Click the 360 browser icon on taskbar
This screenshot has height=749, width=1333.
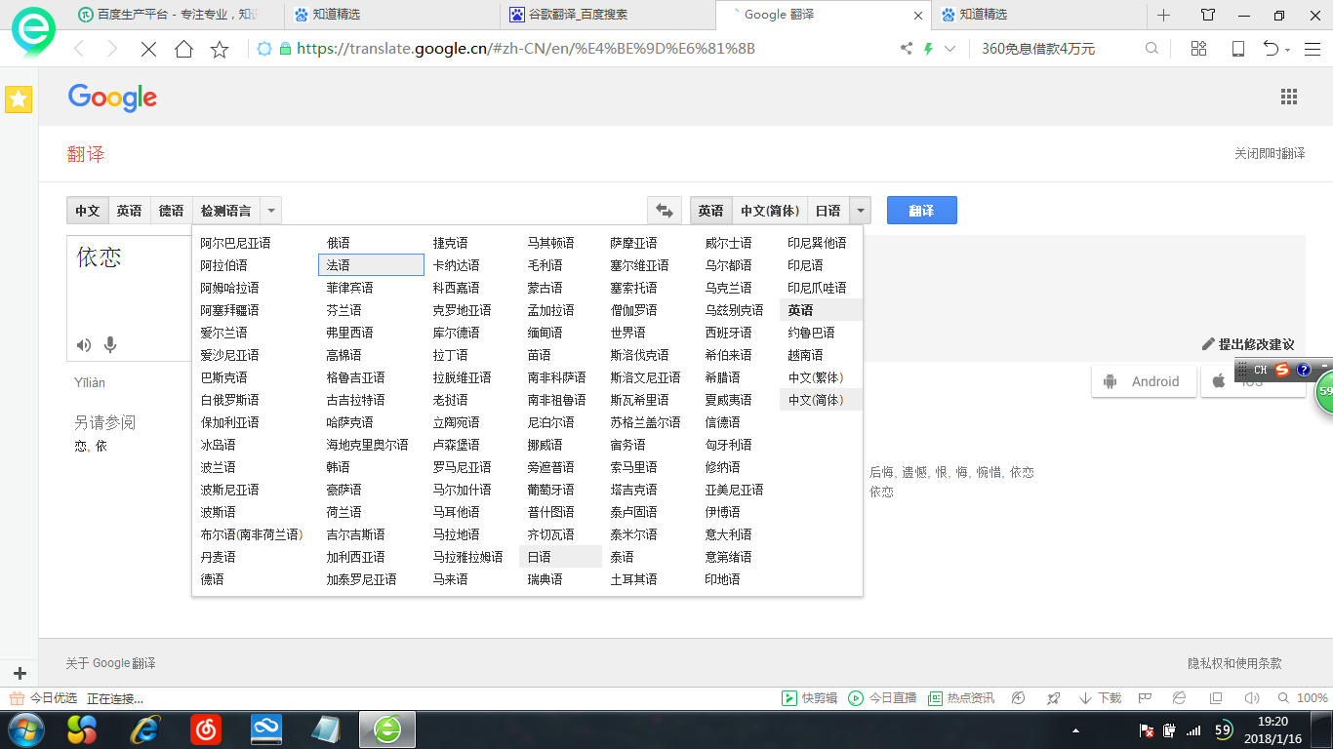[387, 729]
